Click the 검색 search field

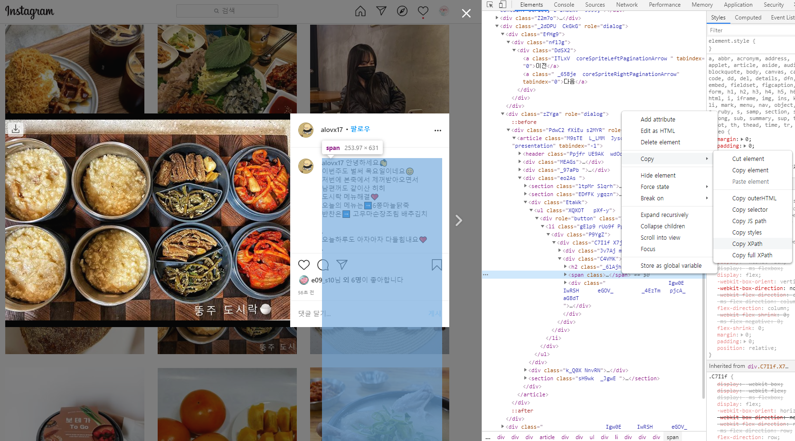point(227,10)
